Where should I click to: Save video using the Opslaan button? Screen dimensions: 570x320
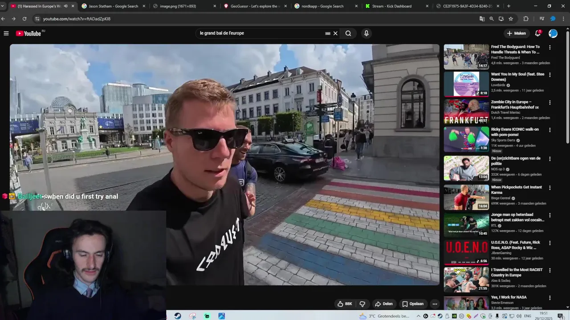click(x=413, y=304)
